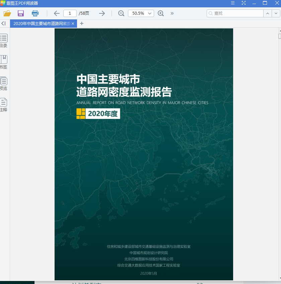Expand more toolbar tools chevron
The image size is (281, 284).
pyautogui.click(x=172, y=13)
